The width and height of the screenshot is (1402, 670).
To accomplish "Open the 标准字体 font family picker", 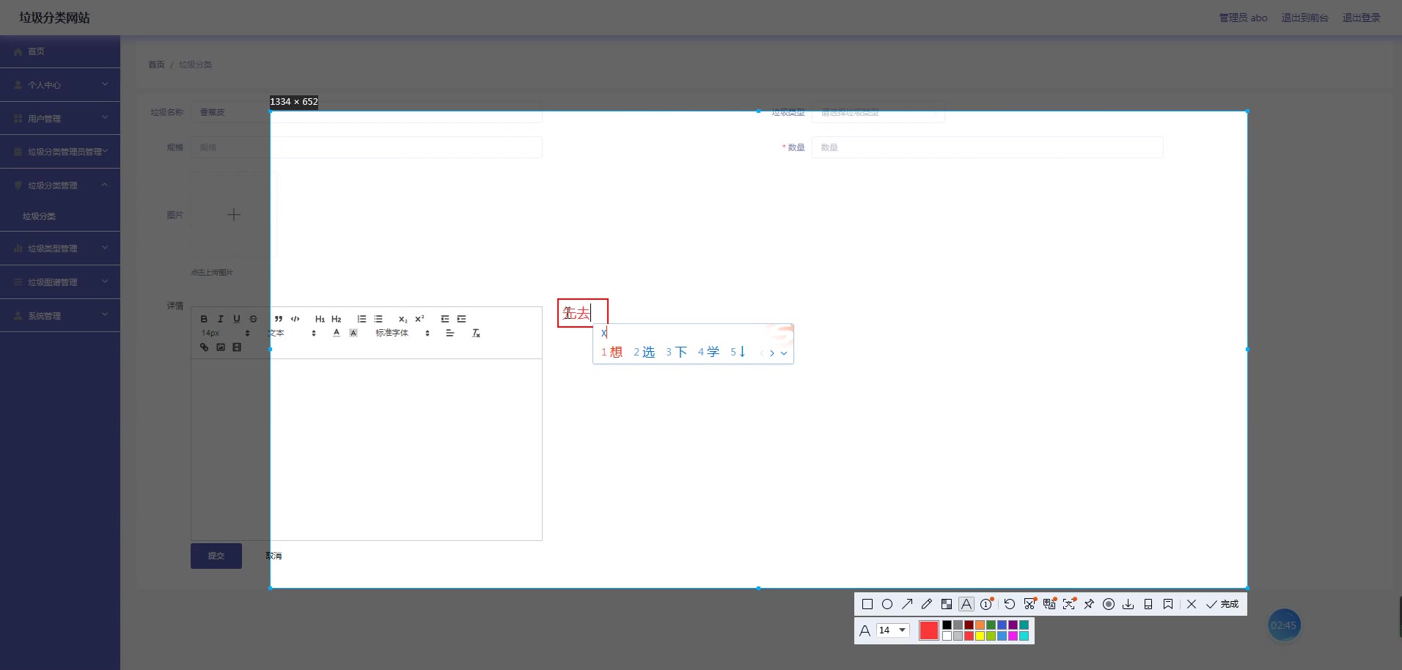I will pyautogui.click(x=403, y=333).
